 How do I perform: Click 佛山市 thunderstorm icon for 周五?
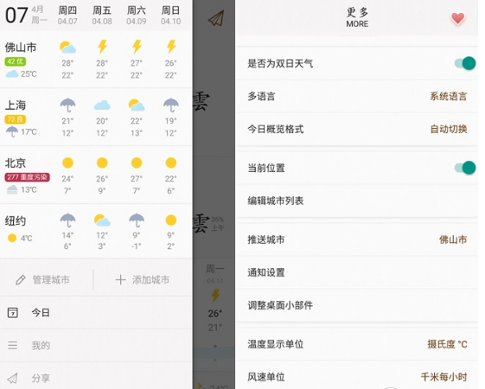(102, 47)
